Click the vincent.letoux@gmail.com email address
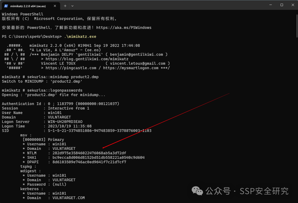298x203 pixels. point(138,63)
